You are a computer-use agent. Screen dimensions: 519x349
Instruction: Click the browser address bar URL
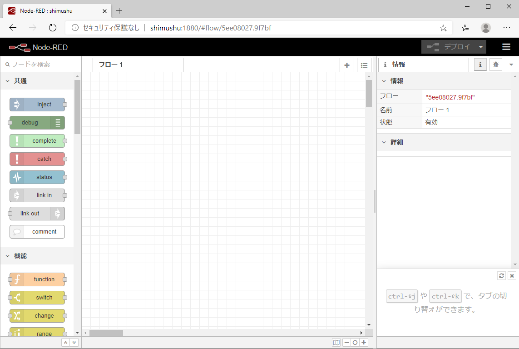(211, 28)
